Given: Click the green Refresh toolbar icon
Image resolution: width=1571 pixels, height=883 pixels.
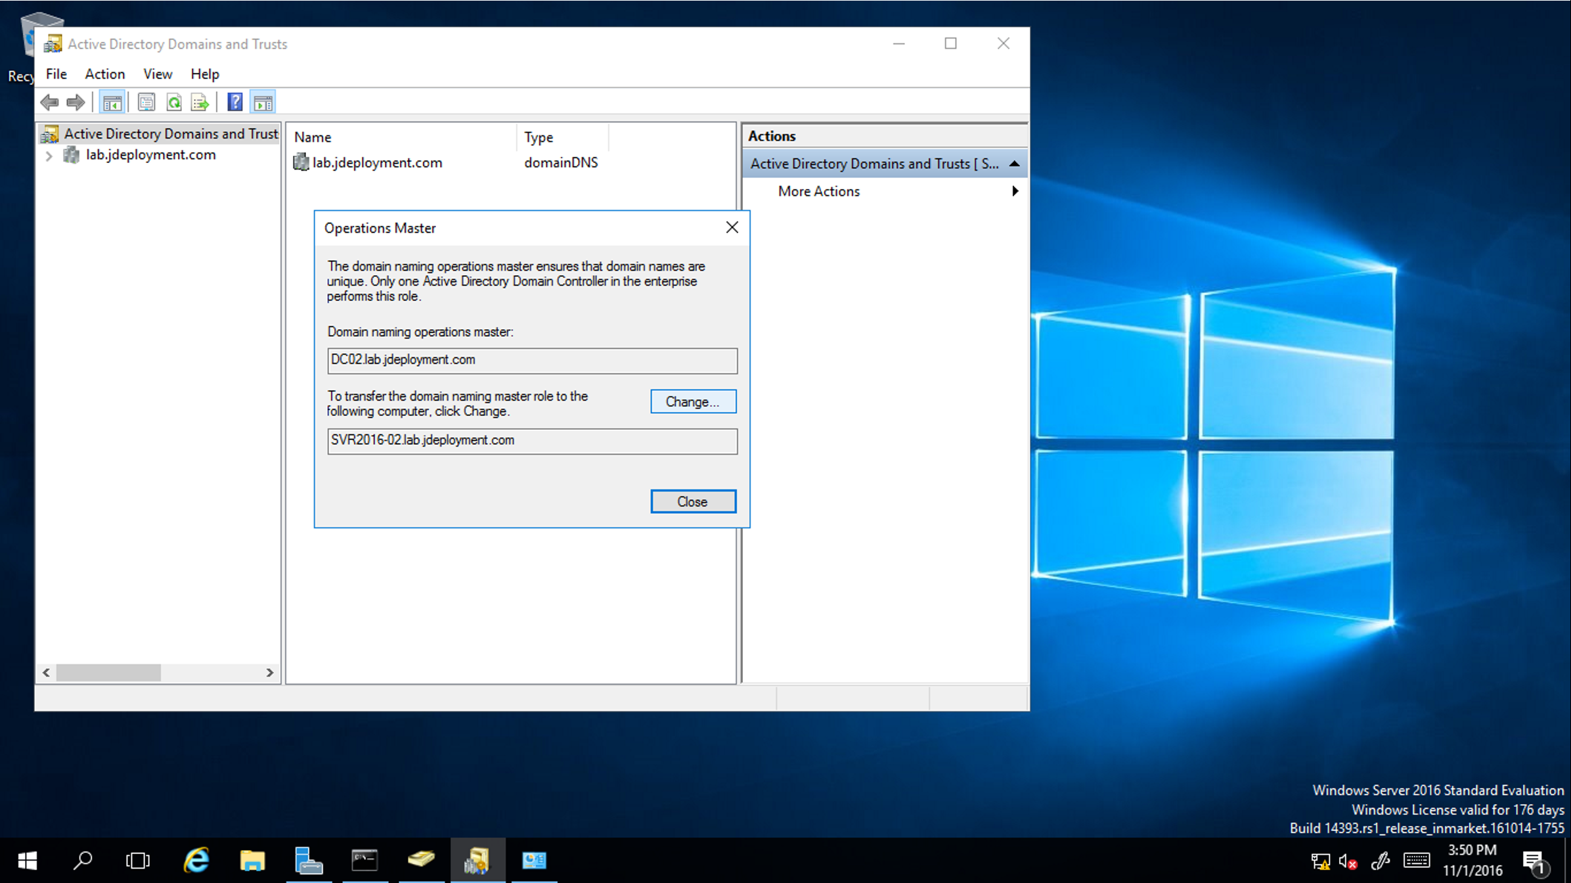Looking at the screenshot, I should [173, 102].
